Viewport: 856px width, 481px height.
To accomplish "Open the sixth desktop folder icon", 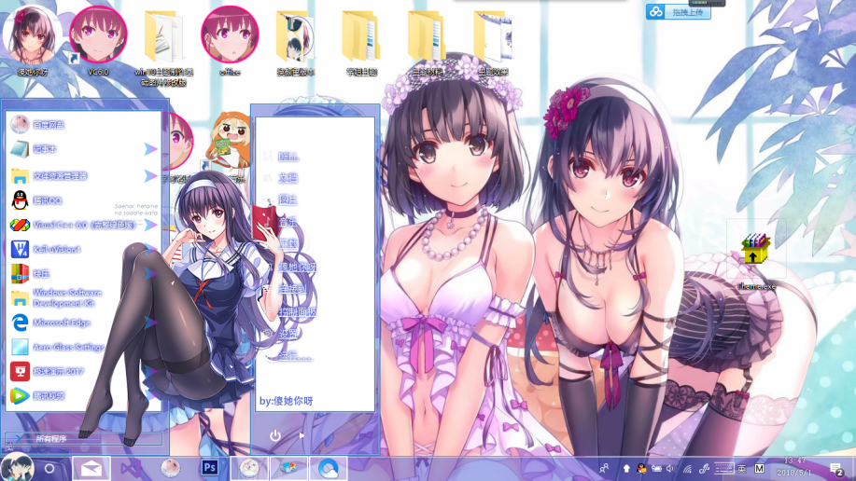I will coord(361,41).
